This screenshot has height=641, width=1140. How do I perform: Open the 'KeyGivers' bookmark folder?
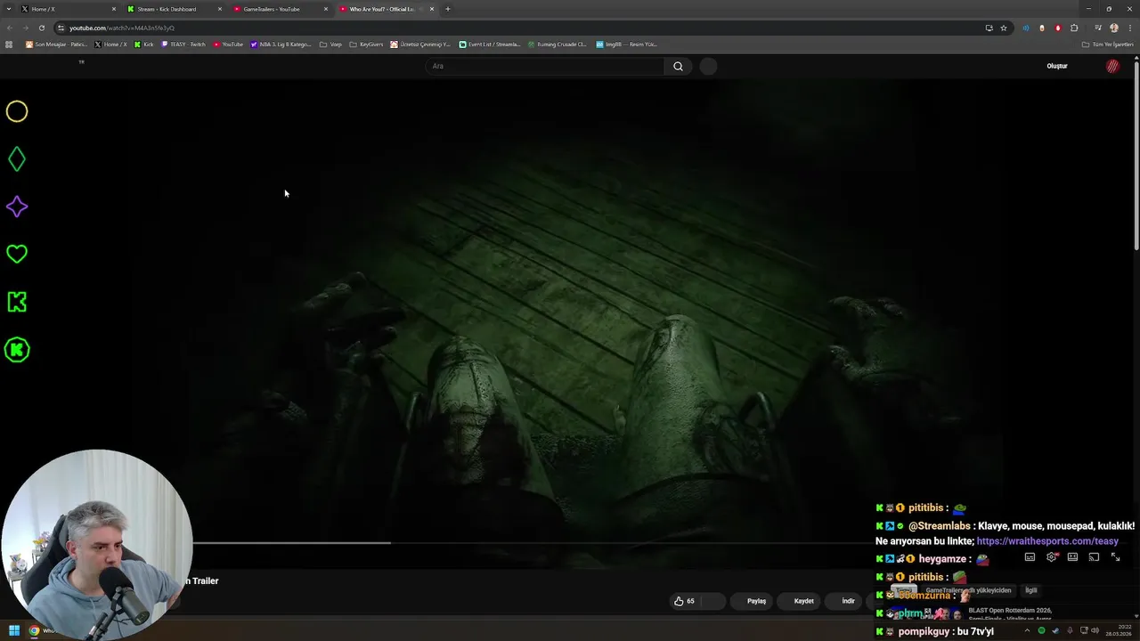tap(366, 45)
